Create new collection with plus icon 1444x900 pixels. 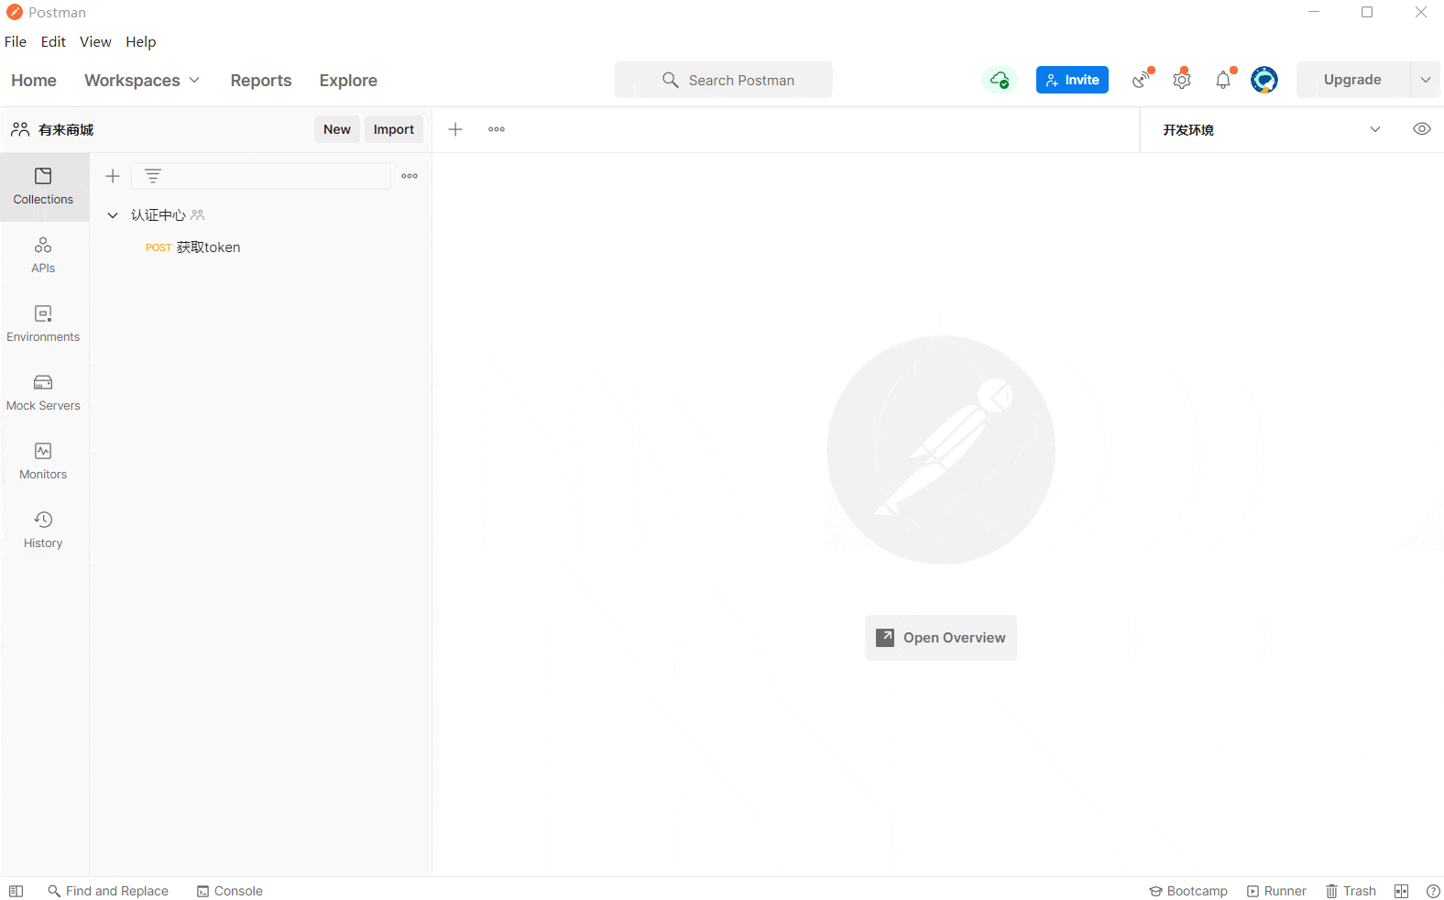(x=113, y=176)
